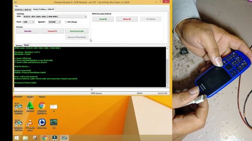Click the third taskbar icon beside File Explorer
Viewport: 252px width, 141px height.
35,138
